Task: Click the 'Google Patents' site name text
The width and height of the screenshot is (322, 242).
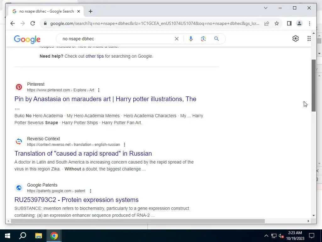Action: [42, 185]
